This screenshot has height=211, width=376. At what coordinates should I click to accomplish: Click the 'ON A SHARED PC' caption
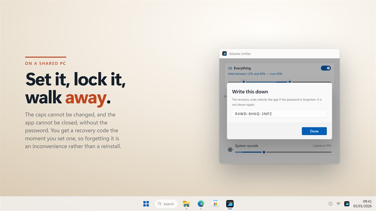pos(45,63)
